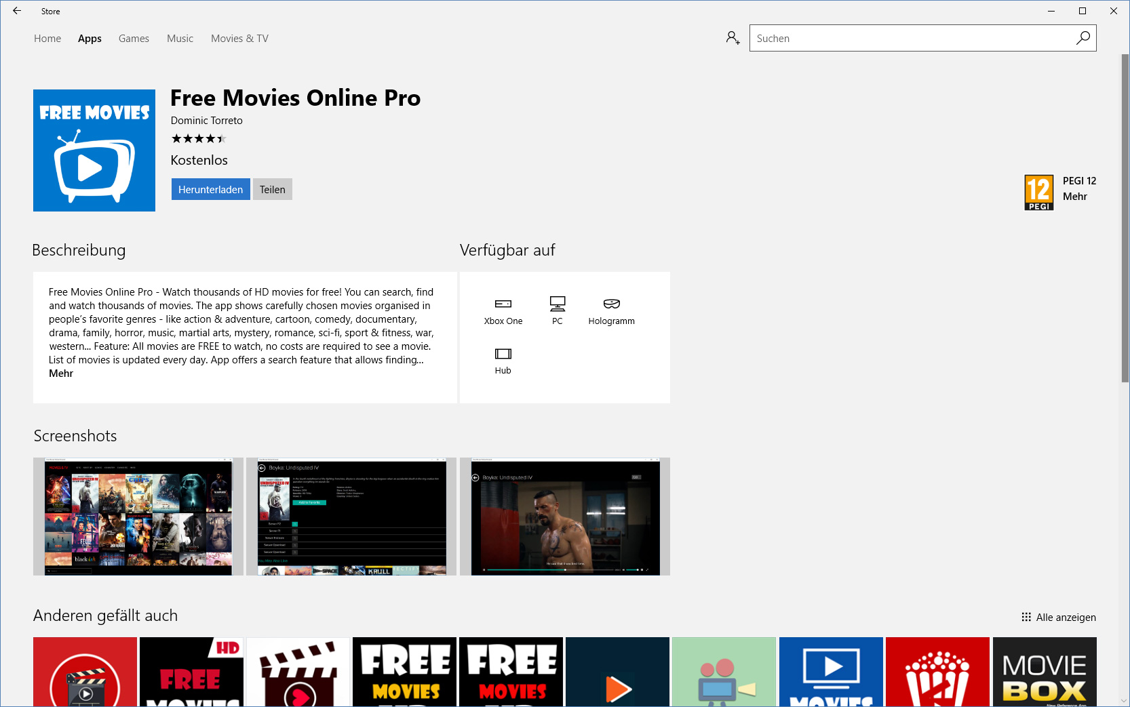The height and width of the screenshot is (707, 1130).
Task: Open the blue monitor play tile
Action: (x=832, y=672)
